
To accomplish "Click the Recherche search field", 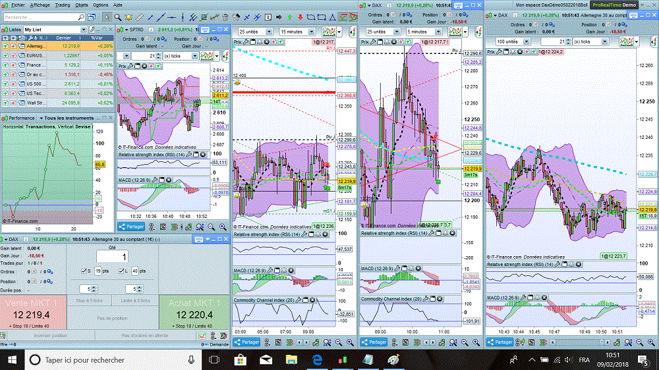I will tap(44, 17).
